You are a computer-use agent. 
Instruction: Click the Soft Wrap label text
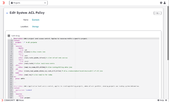(16, 36)
